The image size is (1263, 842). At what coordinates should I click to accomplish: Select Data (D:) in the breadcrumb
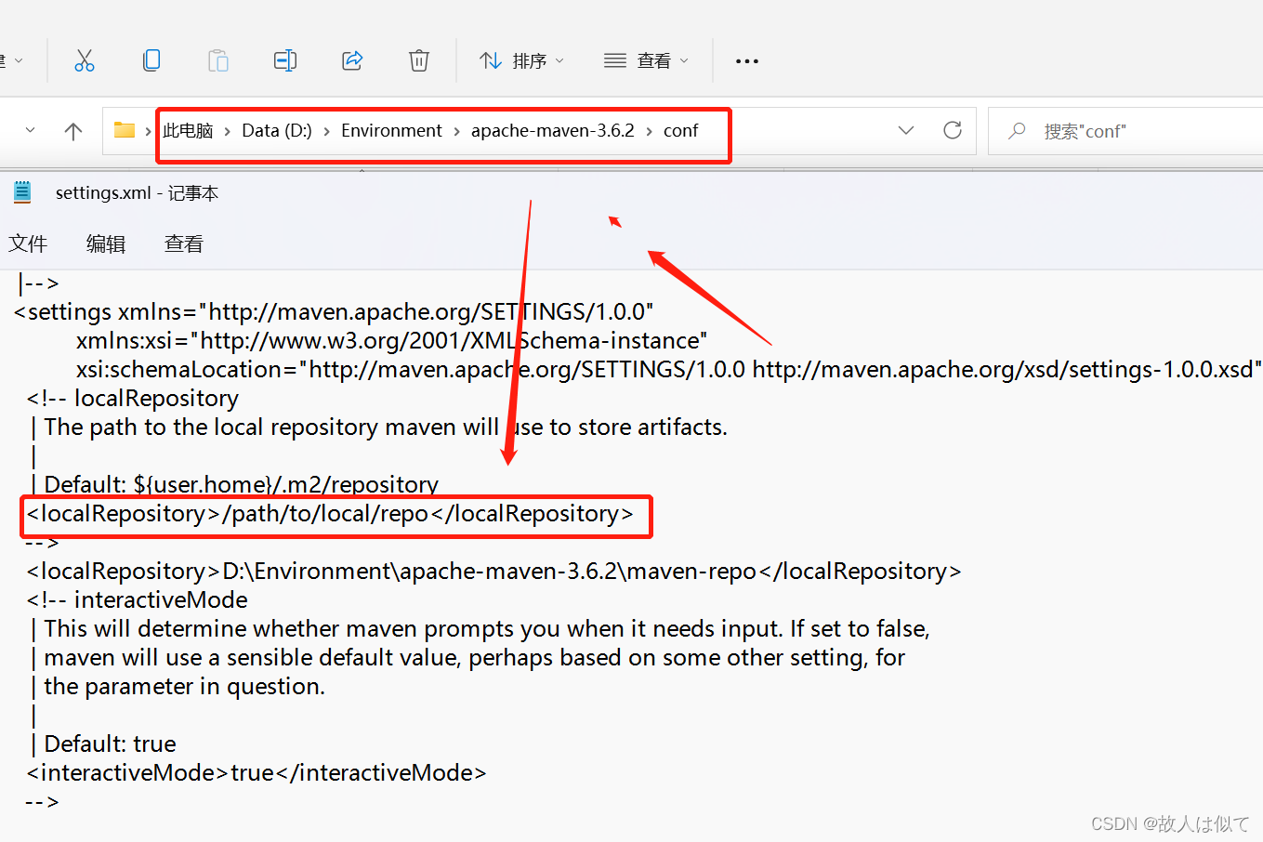(x=277, y=131)
